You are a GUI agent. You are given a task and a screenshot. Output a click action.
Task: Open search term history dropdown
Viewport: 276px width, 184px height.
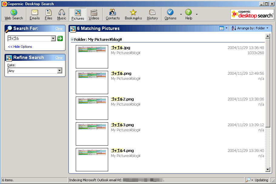point(53,38)
